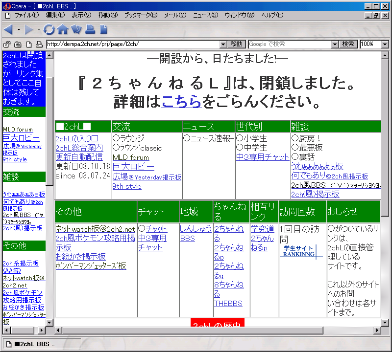Open the hotlist/bookmarks pages icon

(x=76, y=29)
